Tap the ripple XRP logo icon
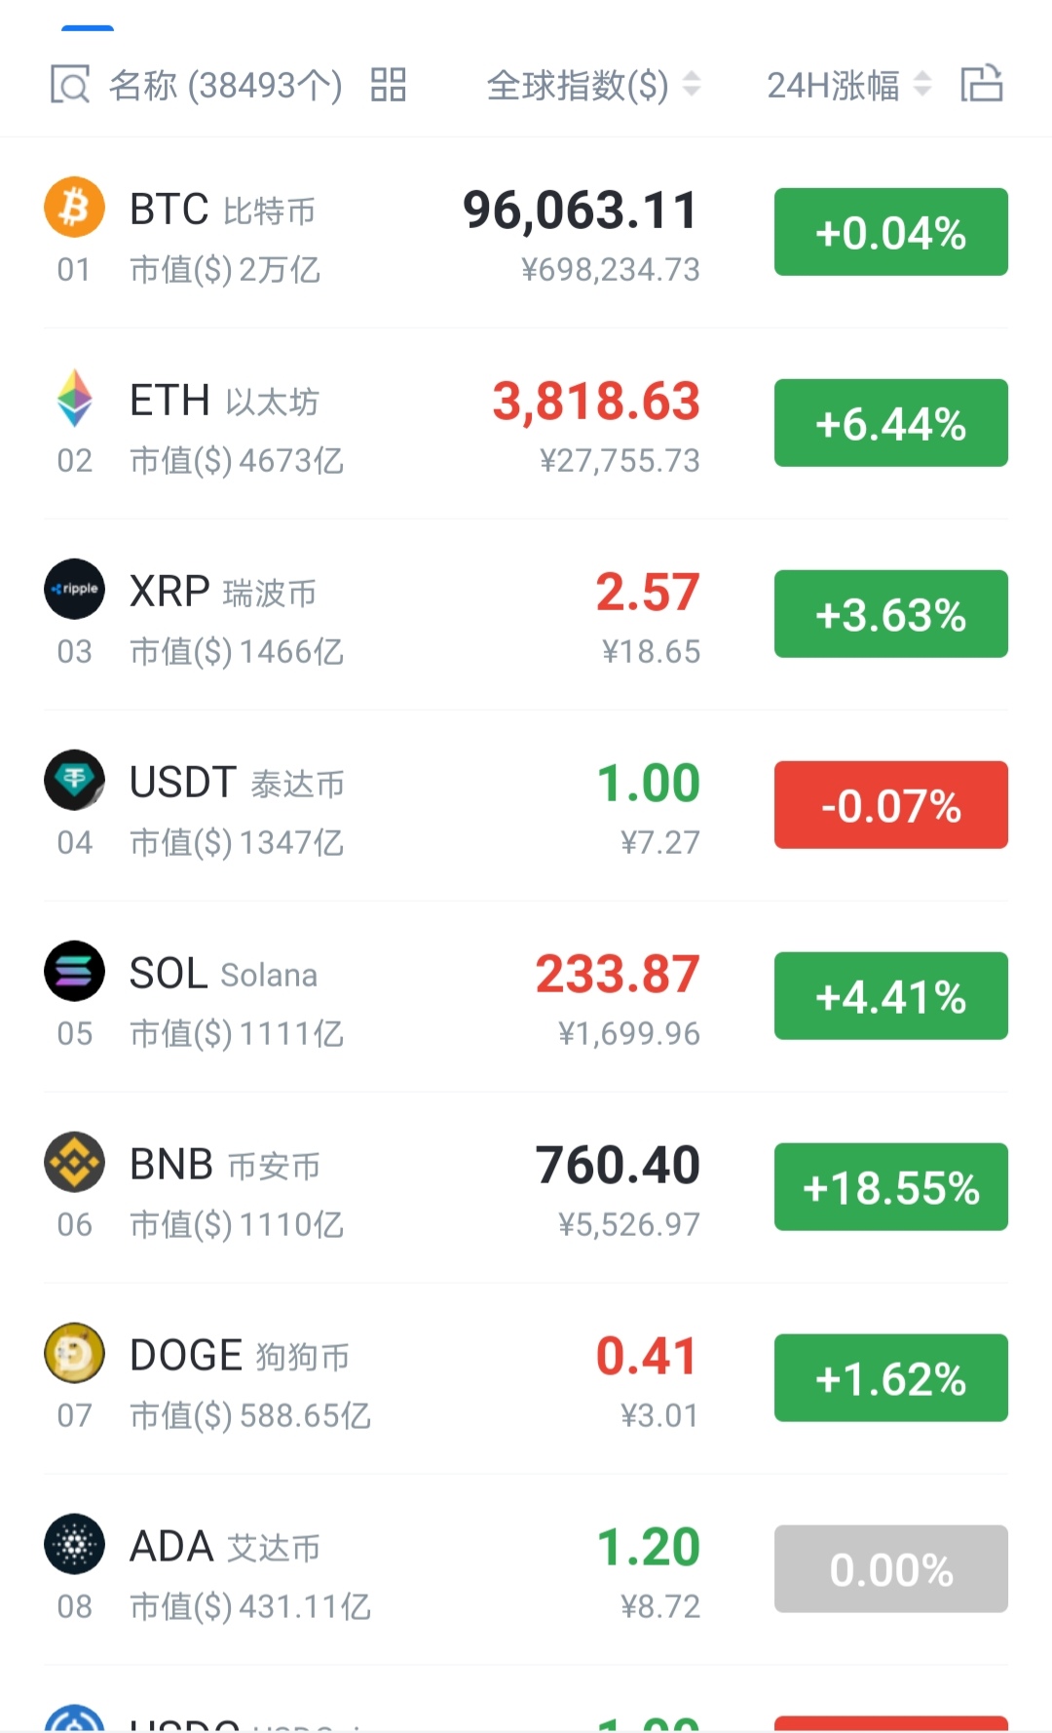Viewport: 1052px width, 1733px height. (x=74, y=589)
